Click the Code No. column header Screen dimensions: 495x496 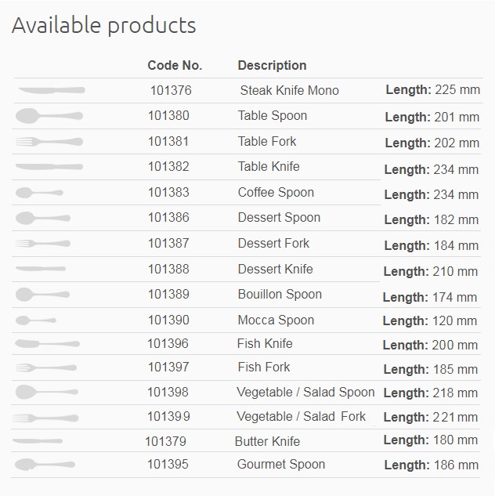175,66
